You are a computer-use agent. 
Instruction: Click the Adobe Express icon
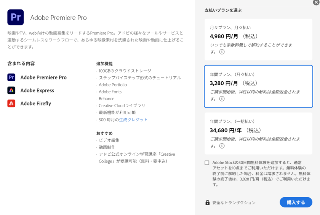pyautogui.click(x=11, y=90)
